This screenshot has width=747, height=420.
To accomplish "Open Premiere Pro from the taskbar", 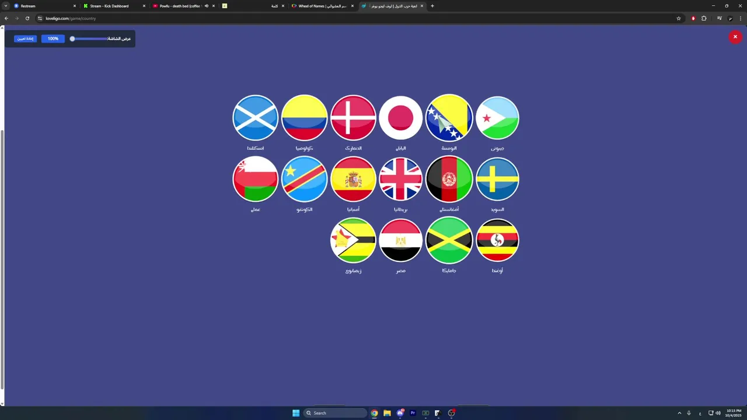I will [413, 413].
